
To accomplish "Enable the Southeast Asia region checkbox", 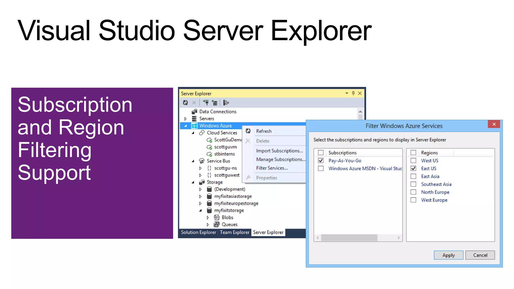I will (x=413, y=184).
